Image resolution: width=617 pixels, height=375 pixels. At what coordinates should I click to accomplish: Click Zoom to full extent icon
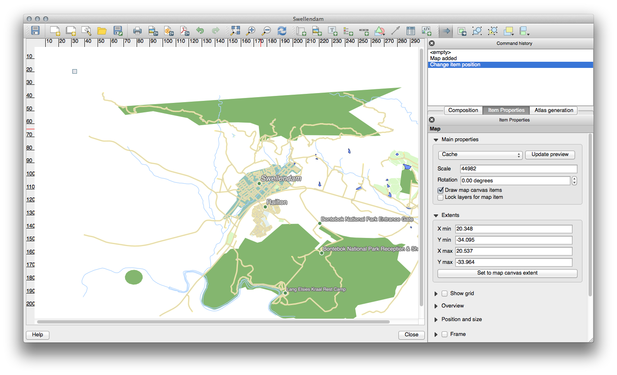pyautogui.click(x=235, y=31)
